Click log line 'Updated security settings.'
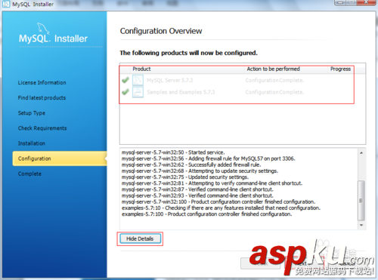Image resolution: width=378 pixels, height=280 pixels. point(185,177)
